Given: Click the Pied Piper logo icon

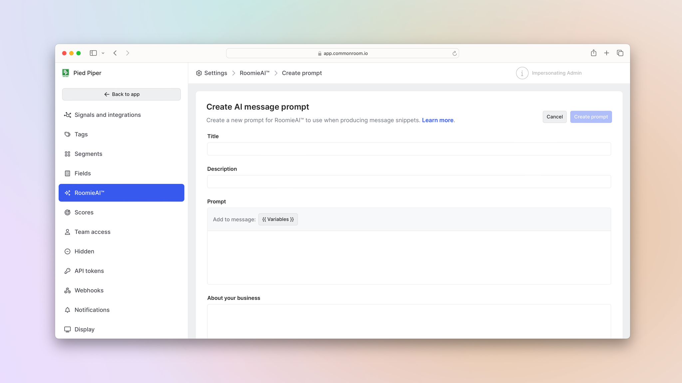Looking at the screenshot, I should (x=66, y=73).
